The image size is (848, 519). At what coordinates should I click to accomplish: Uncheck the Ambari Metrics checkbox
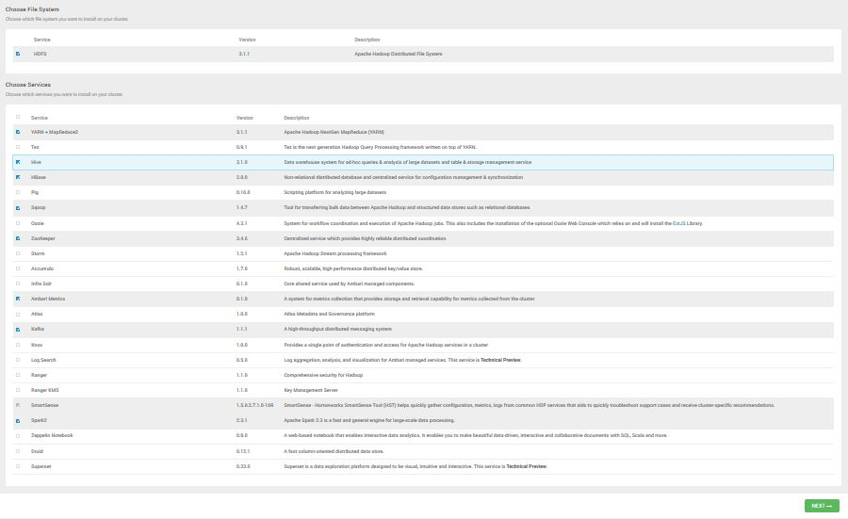18,299
